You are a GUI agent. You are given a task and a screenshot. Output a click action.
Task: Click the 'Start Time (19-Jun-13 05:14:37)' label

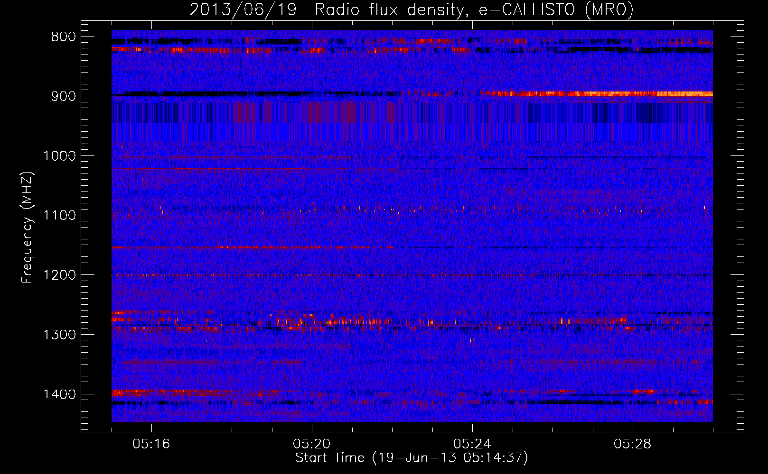(412, 458)
